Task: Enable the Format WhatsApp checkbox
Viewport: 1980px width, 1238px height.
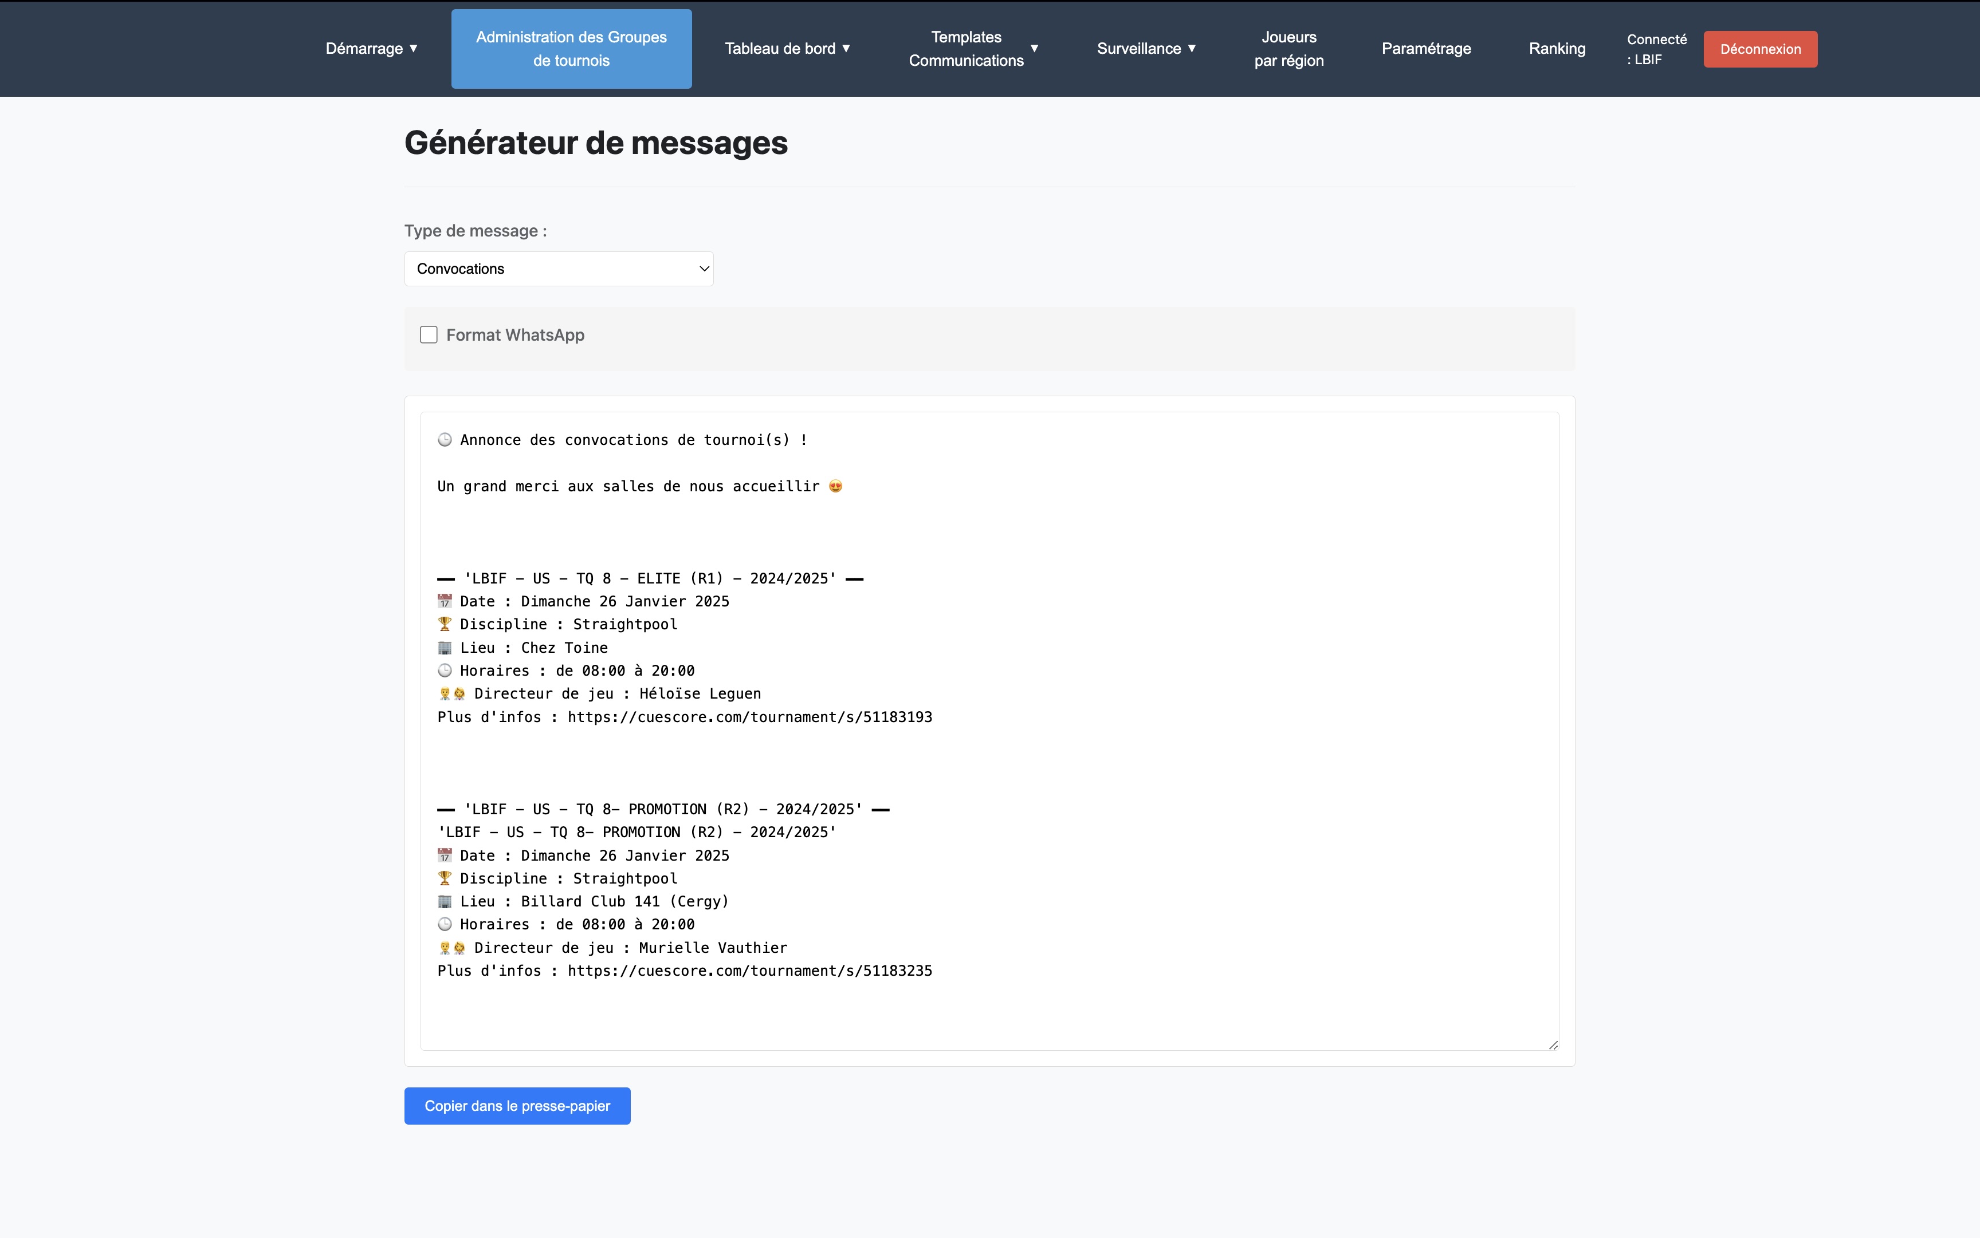Action: pyautogui.click(x=429, y=335)
